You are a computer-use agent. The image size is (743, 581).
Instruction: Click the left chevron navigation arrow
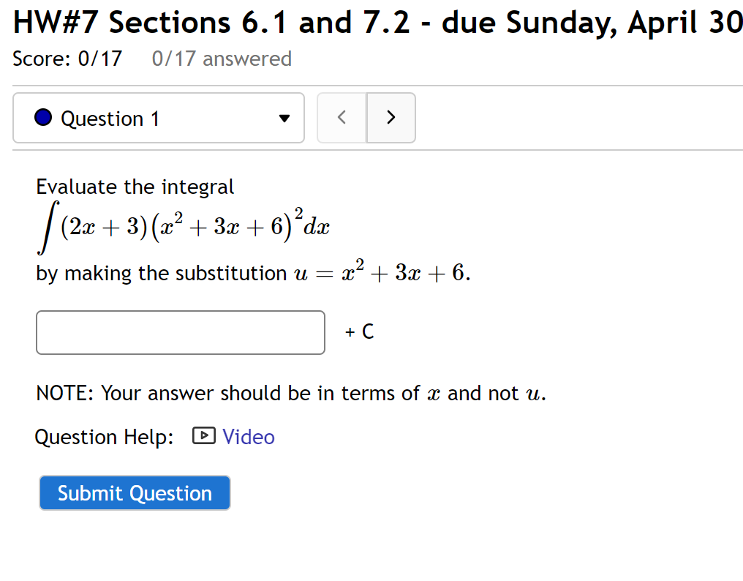point(342,117)
